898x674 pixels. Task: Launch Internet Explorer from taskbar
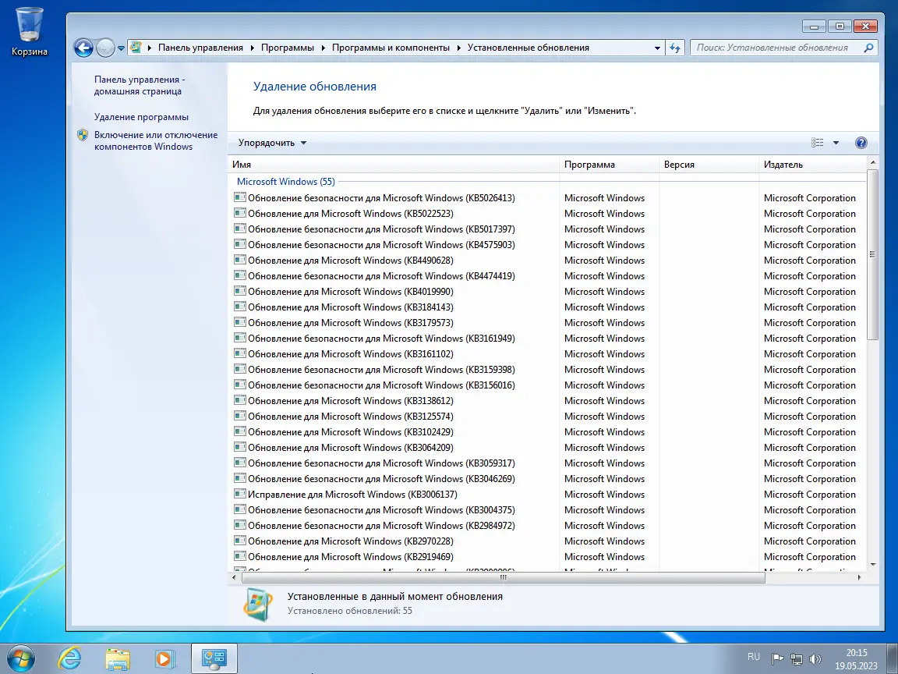pos(70,658)
